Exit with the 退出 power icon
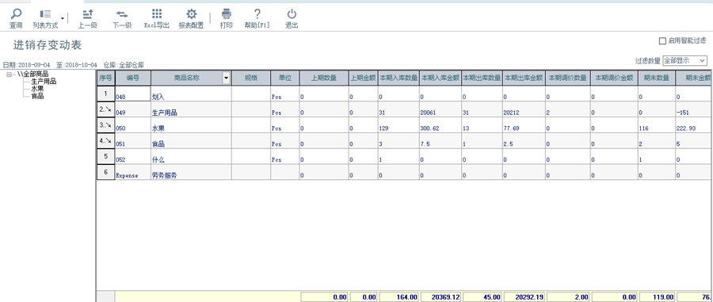 [x=292, y=14]
